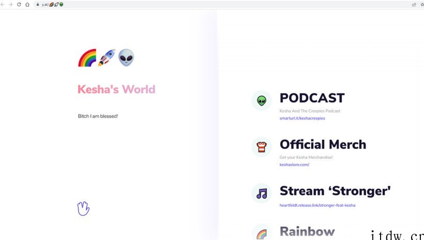
Task: Click the padlock site security icon
Action: [38, 5]
